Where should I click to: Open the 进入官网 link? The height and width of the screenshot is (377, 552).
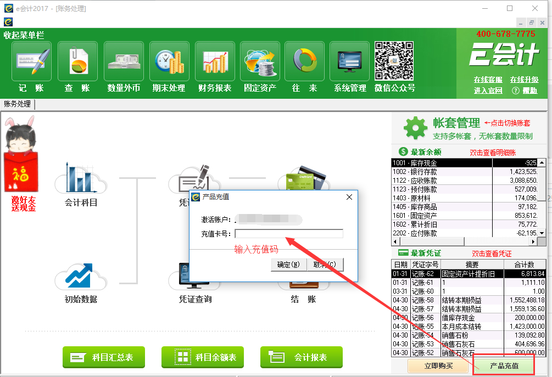coord(488,91)
